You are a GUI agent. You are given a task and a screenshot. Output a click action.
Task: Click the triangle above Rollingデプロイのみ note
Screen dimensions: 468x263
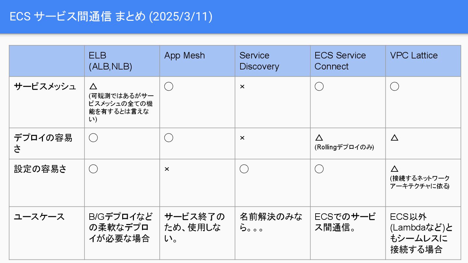pyautogui.click(x=319, y=138)
